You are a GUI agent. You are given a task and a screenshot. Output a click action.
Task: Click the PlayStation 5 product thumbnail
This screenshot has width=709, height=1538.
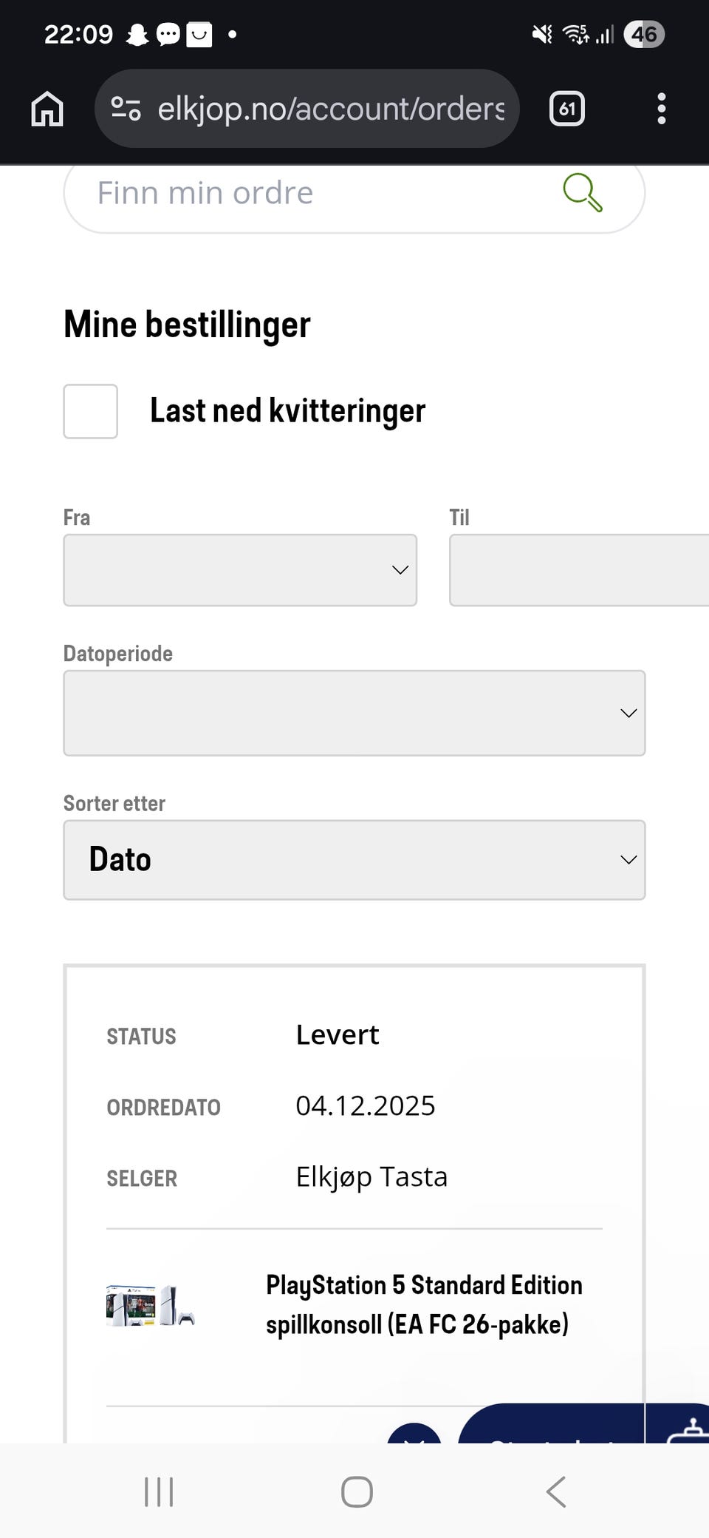150,1305
